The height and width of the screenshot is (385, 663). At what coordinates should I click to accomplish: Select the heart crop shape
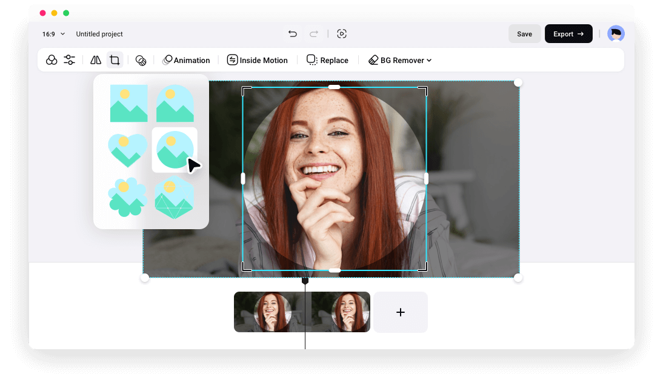[127, 150]
